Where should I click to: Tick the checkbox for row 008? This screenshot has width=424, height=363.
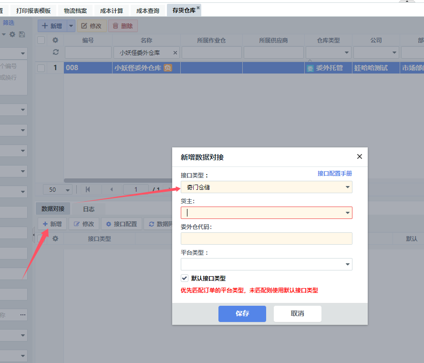41,68
